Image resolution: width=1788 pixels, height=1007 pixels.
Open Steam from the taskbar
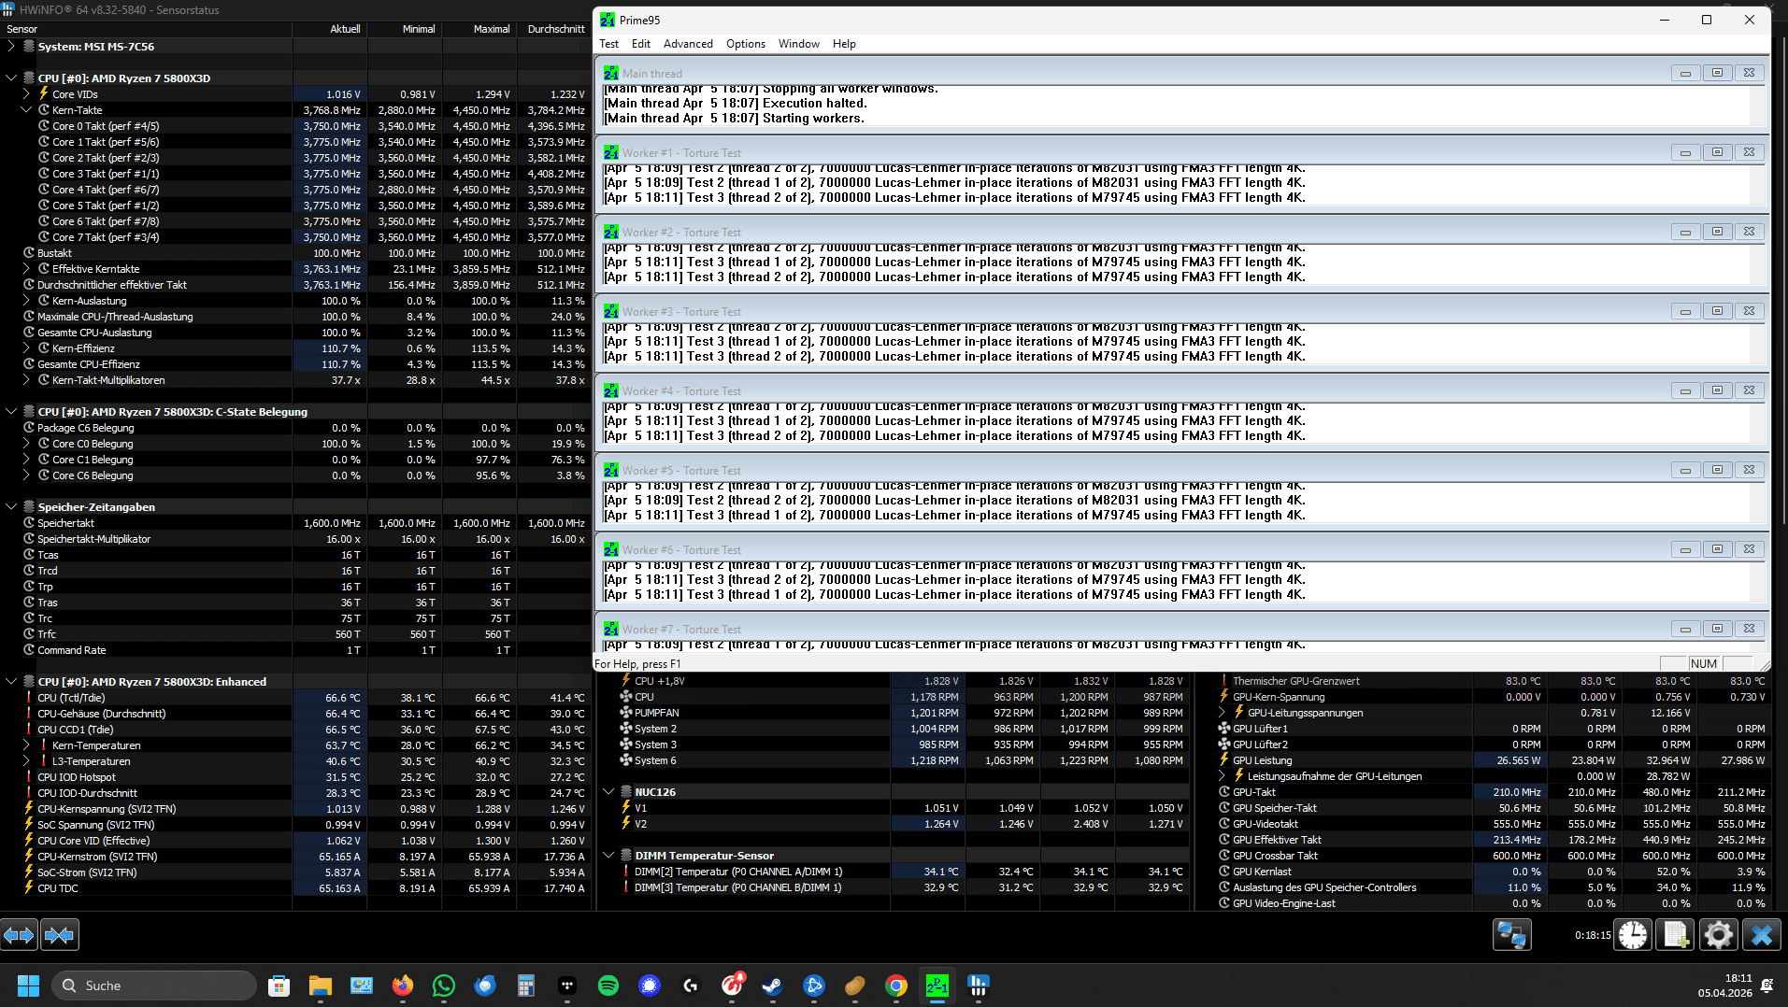pos(773,986)
